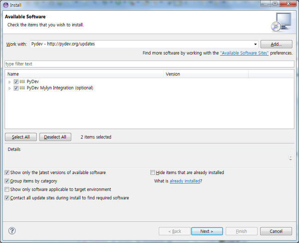Sort by the Name column header
Viewport: 299px width, 243px height.
click(84, 74)
